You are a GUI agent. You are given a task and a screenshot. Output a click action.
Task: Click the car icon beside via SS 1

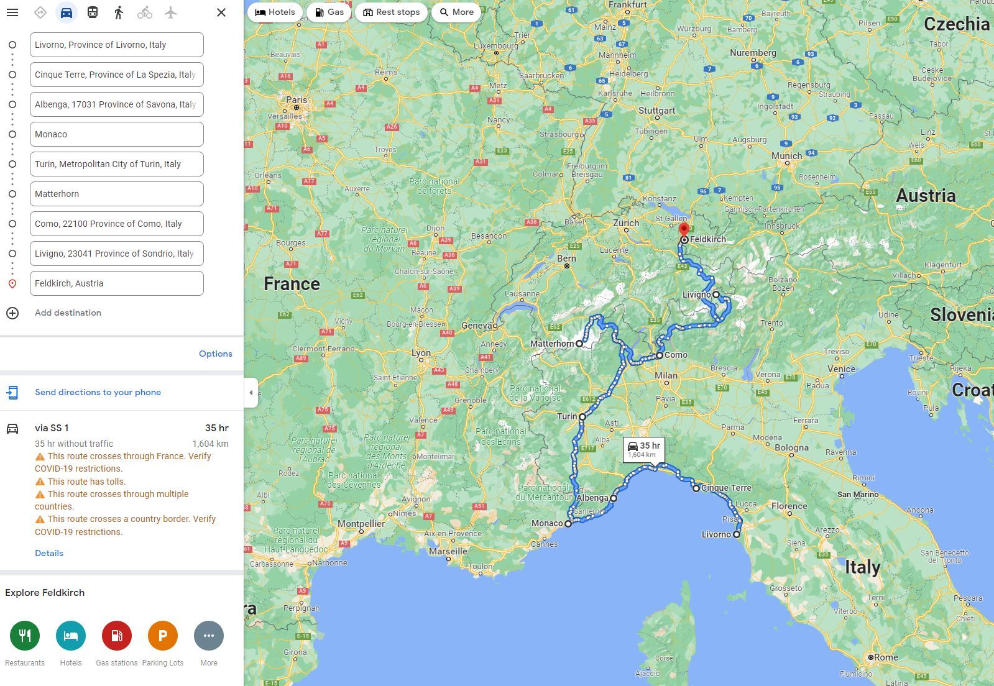pyautogui.click(x=12, y=429)
